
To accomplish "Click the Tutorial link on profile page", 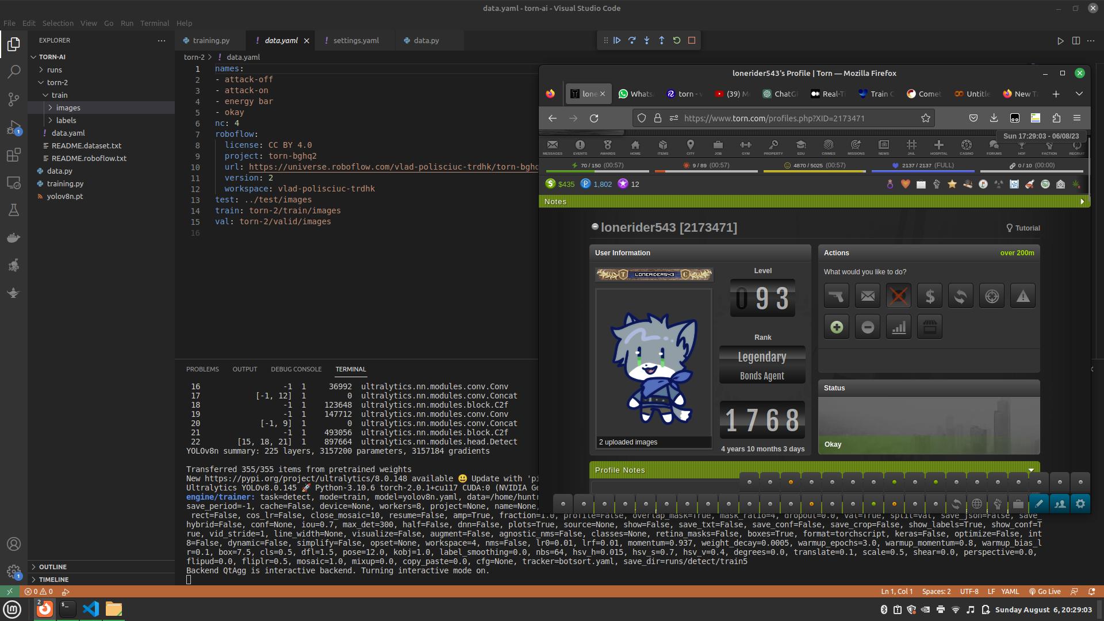I will coord(1023,228).
